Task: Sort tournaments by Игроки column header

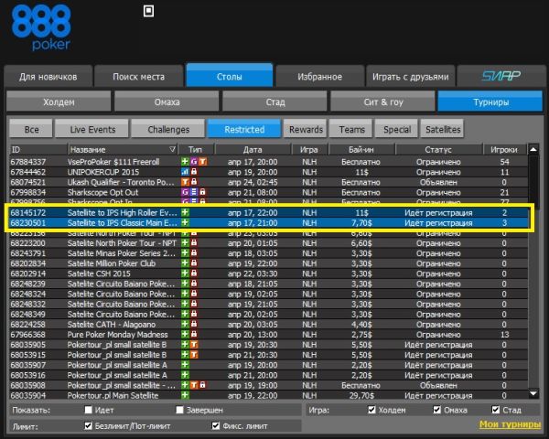Action: pyautogui.click(x=504, y=149)
